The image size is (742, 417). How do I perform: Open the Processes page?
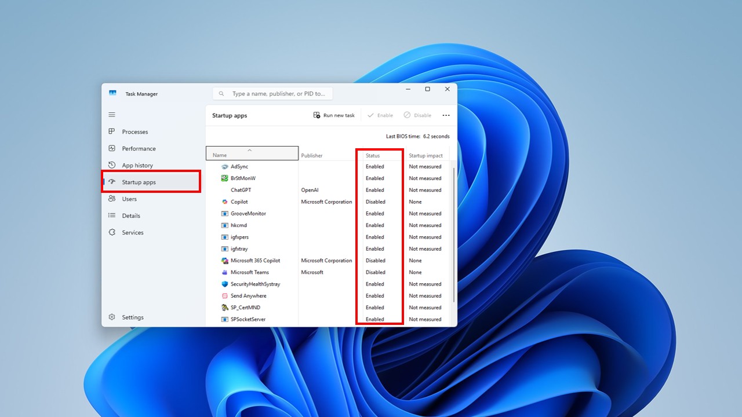tap(134, 132)
